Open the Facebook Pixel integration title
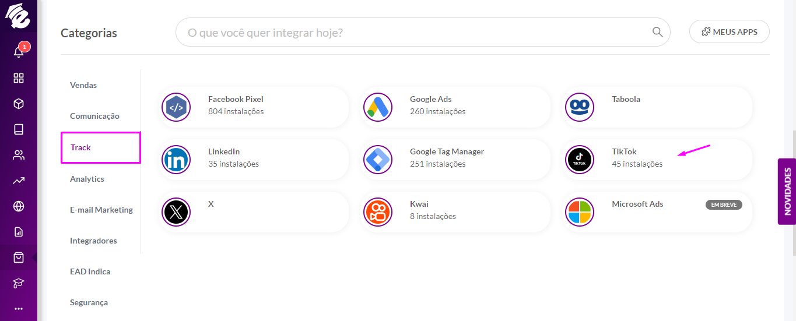Image resolution: width=796 pixels, height=321 pixels. pyautogui.click(x=236, y=99)
